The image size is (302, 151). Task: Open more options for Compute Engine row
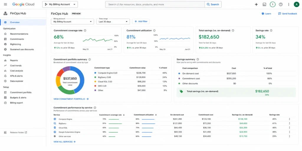289,119
